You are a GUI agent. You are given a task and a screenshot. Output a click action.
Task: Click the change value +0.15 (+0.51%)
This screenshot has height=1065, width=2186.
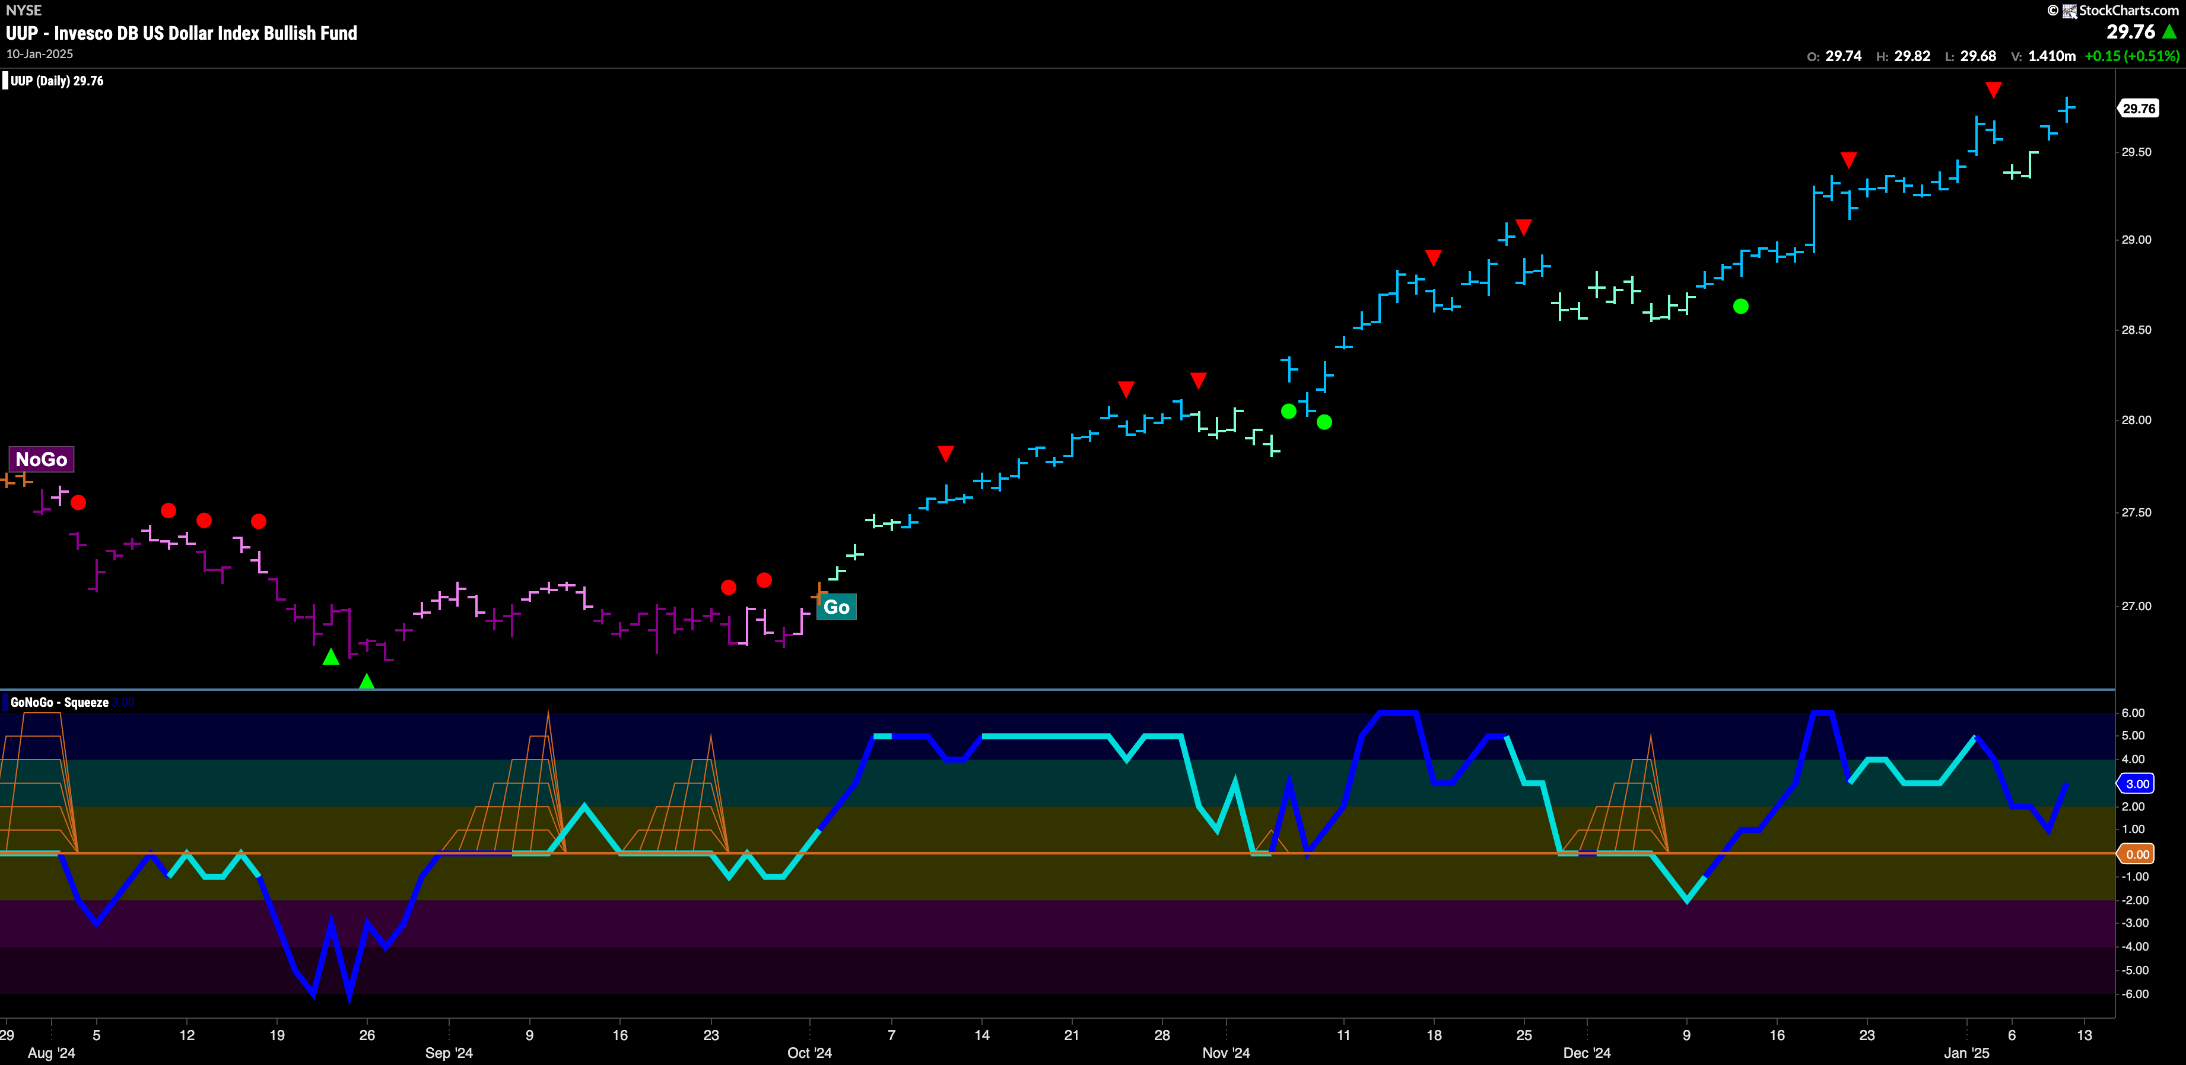tap(2131, 56)
